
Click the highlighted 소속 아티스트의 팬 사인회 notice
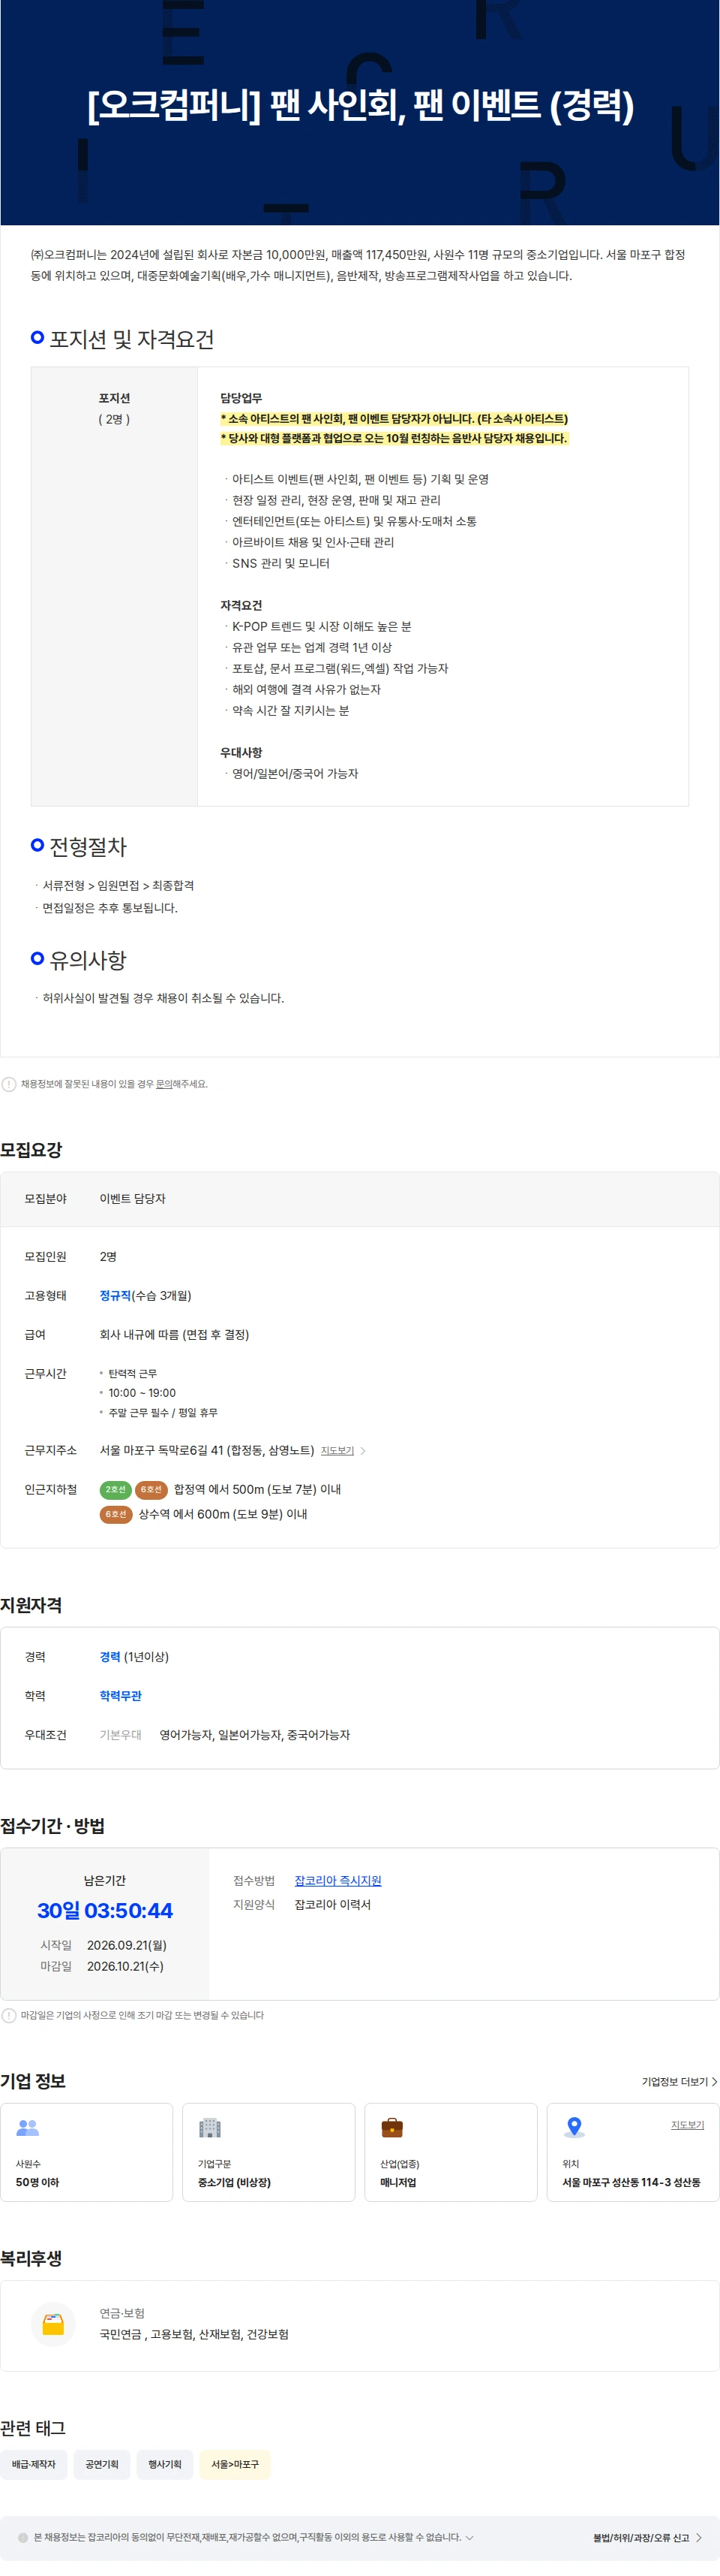[394, 419]
